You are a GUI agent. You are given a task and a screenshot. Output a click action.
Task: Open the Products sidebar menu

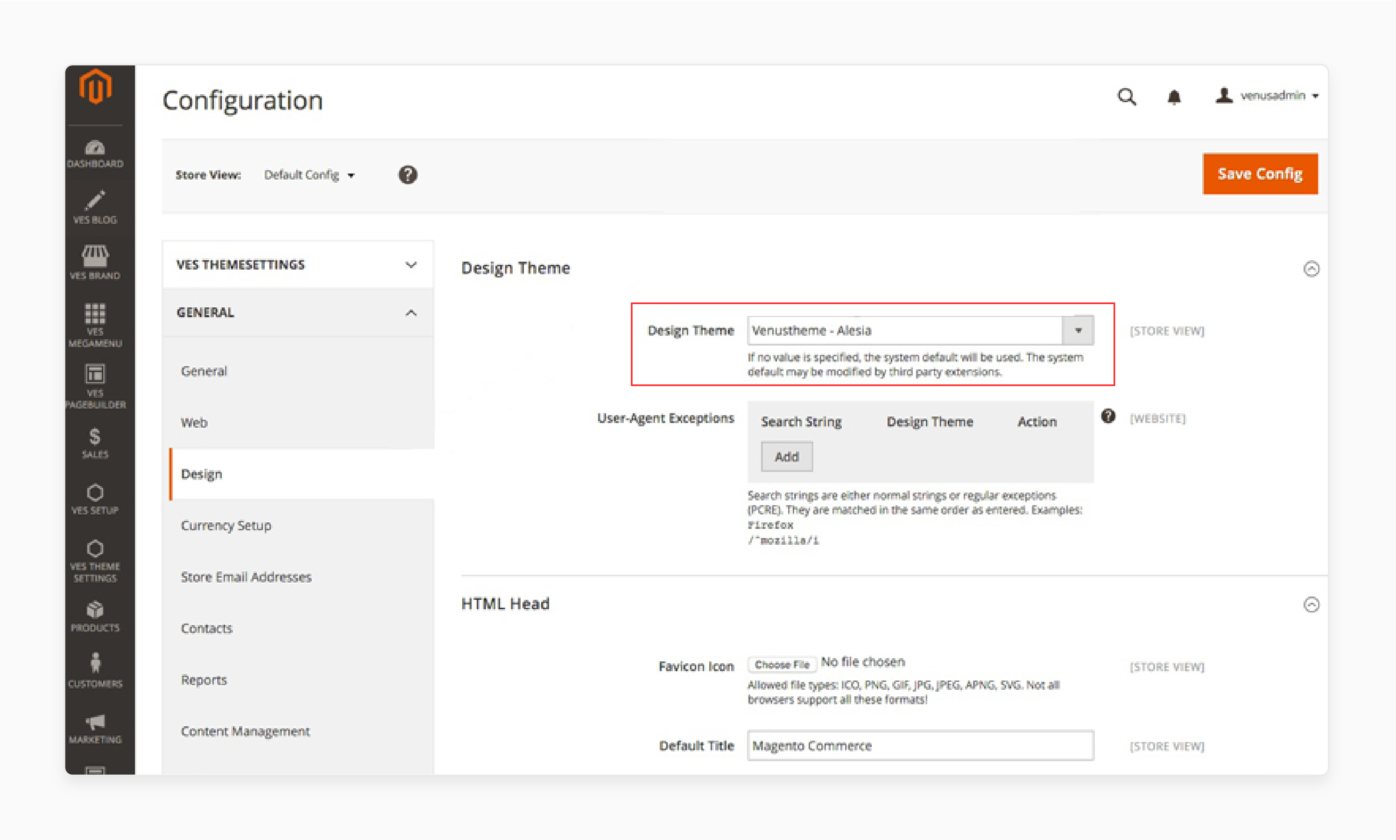pos(95,617)
